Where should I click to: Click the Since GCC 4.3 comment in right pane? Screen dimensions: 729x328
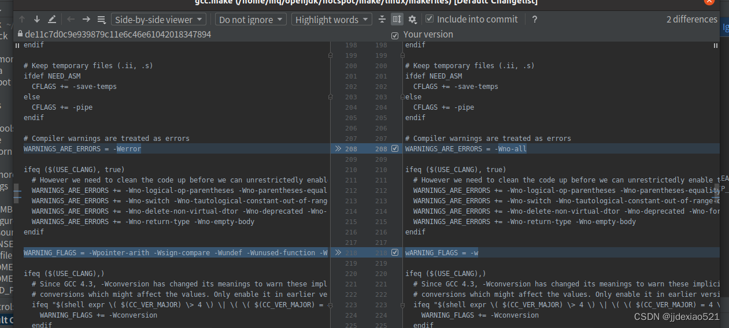click(567, 284)
